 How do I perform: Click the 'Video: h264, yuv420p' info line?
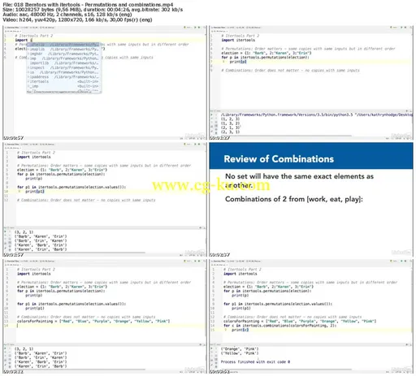pyautogui.click(x=77, y=19)
